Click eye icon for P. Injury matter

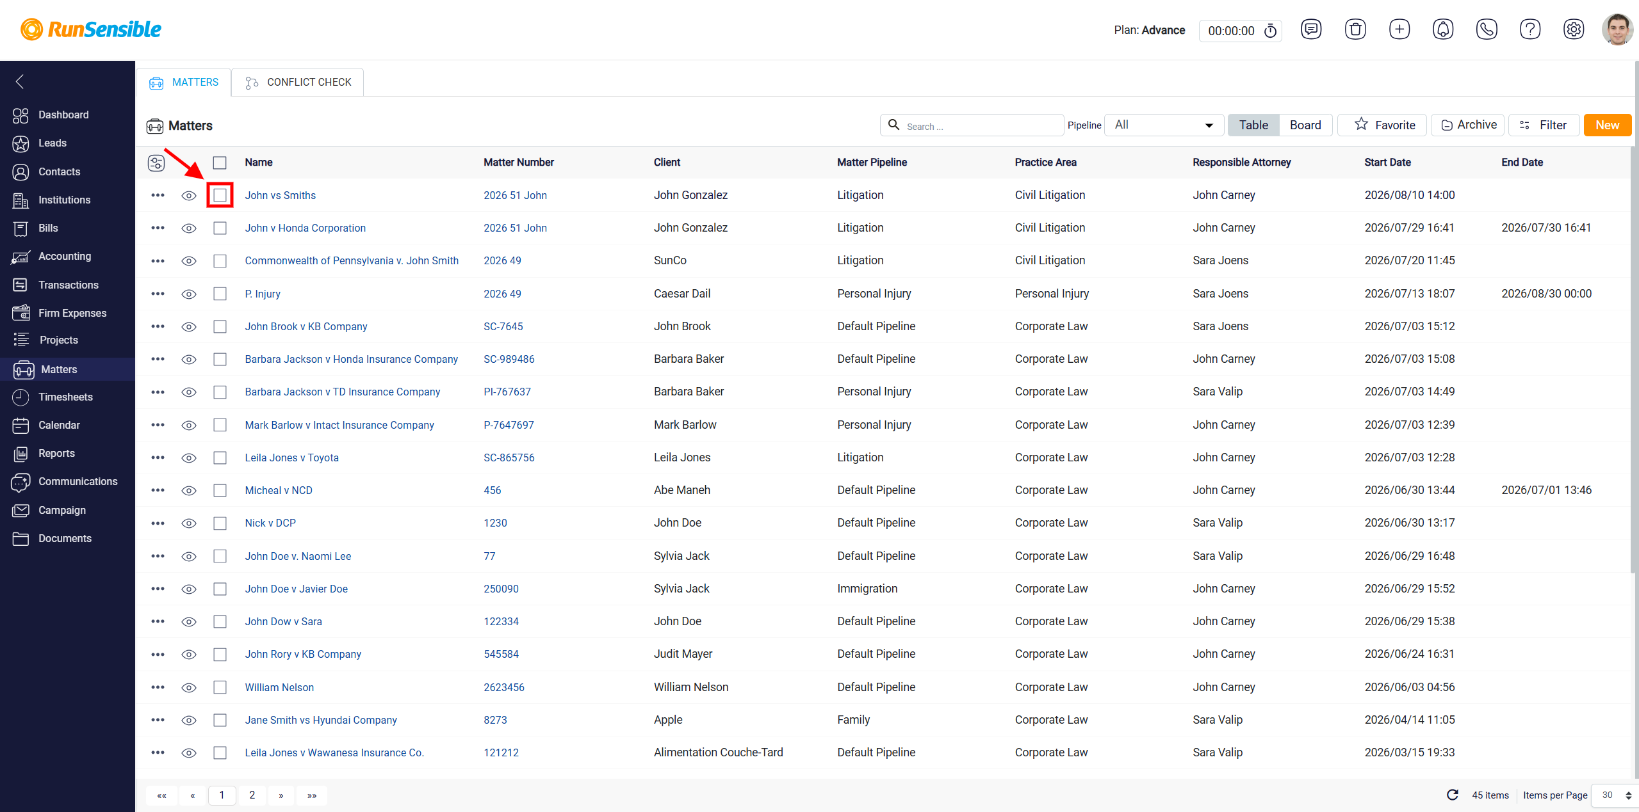click(x=189, y=294)
